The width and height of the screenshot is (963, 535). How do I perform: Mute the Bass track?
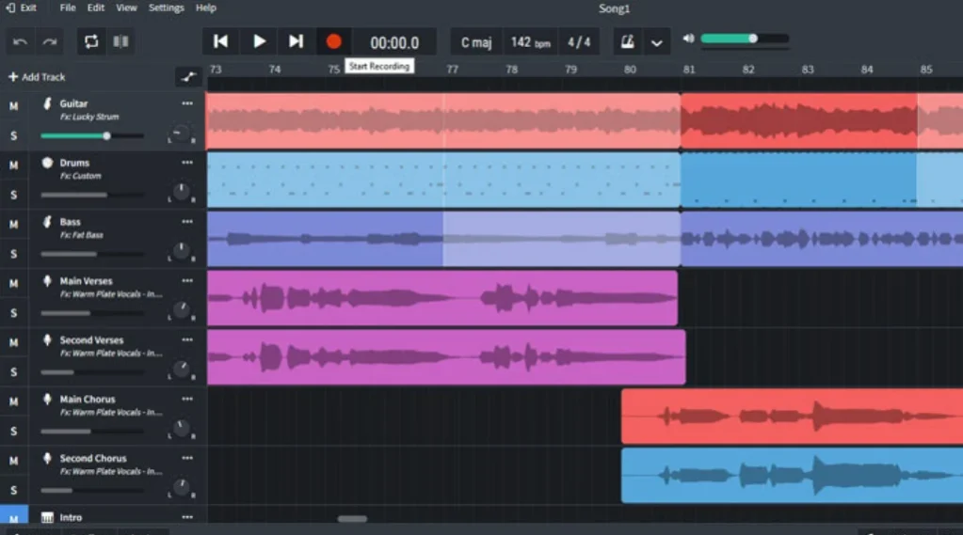13,224
